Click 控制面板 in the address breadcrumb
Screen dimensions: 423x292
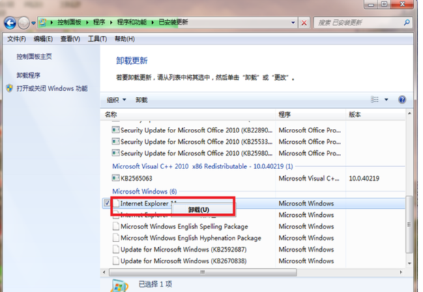70,22
